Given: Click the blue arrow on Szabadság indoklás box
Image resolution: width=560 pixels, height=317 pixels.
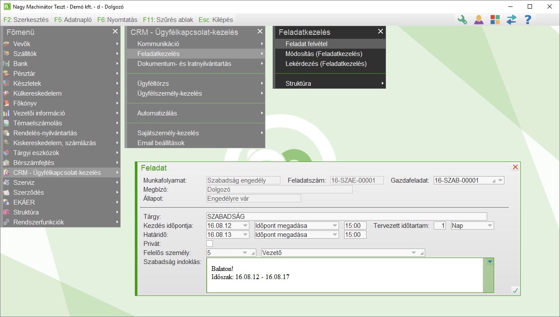Looking at the screenshot, I should (x=489, y=261).
